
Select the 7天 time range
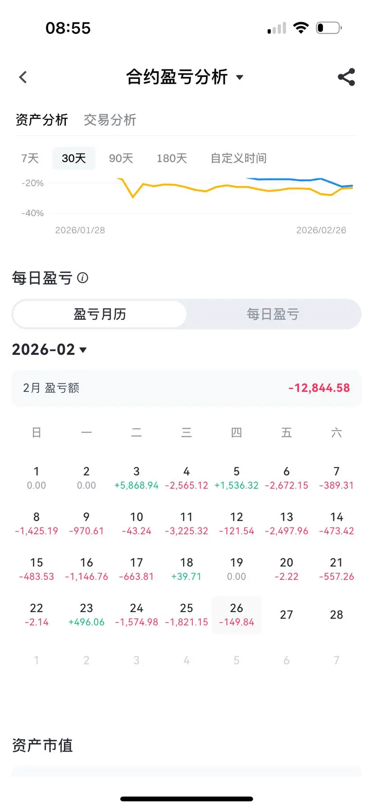pyautogui.click(x=30, y=158)
